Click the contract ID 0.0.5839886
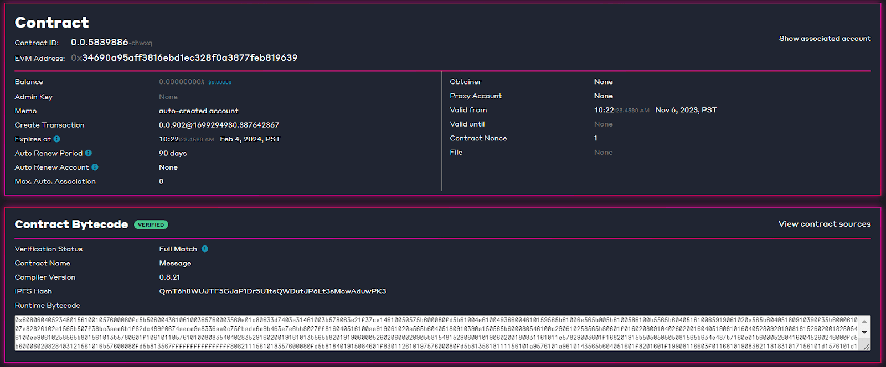The image size is (886, 367). [x=99, y=42]
